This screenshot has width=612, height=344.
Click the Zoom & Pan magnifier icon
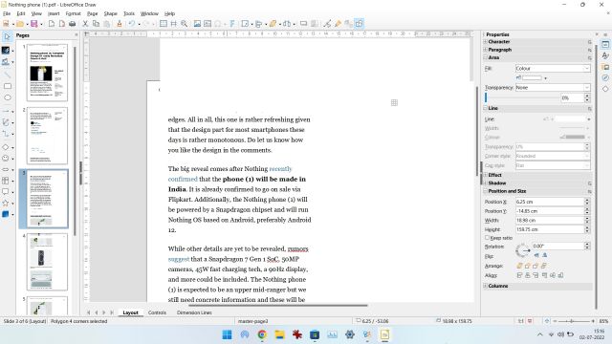pos(185,24)
